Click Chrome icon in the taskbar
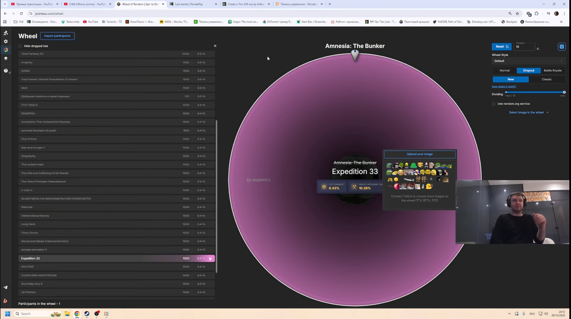The image size is (571, 319). pyautogui.click(x=77, y=314)
